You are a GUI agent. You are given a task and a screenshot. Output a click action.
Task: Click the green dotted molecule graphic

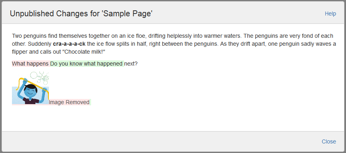(x=39, y=78)
